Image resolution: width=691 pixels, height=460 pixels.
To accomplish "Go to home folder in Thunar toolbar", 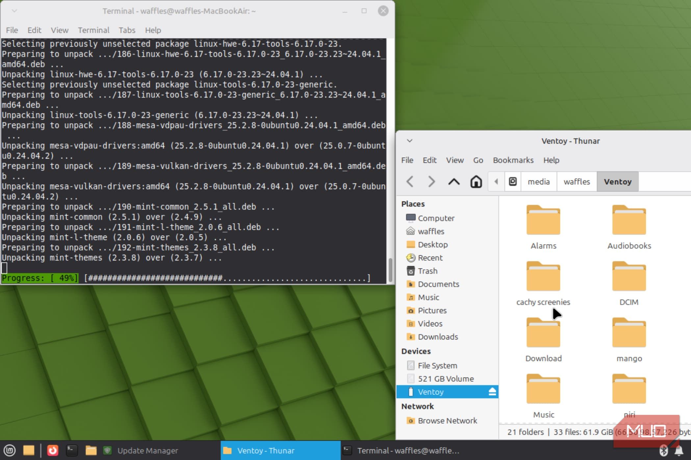I will [476, 181].
